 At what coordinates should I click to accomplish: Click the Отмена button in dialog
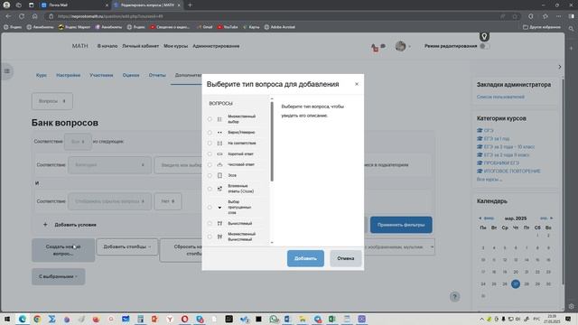pyautogui.click(x=345, y=258)
